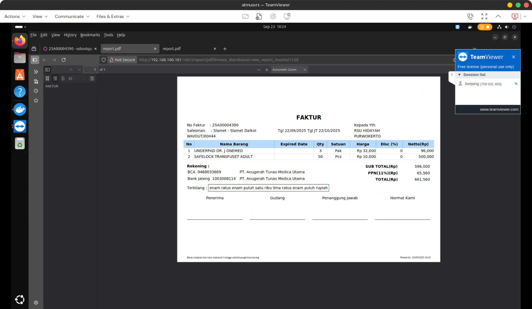
Task: Switch to PDF thumbnails view
Action: 48,78
